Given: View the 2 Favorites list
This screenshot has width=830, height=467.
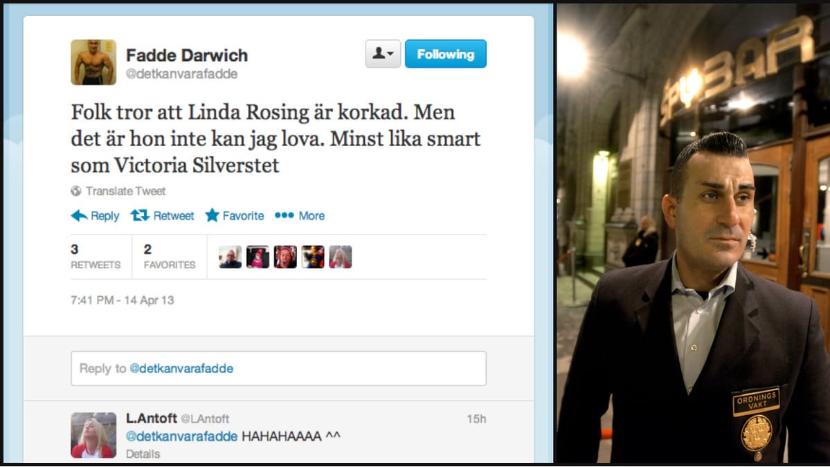Looking at the screenshot, I should [170, 257].
